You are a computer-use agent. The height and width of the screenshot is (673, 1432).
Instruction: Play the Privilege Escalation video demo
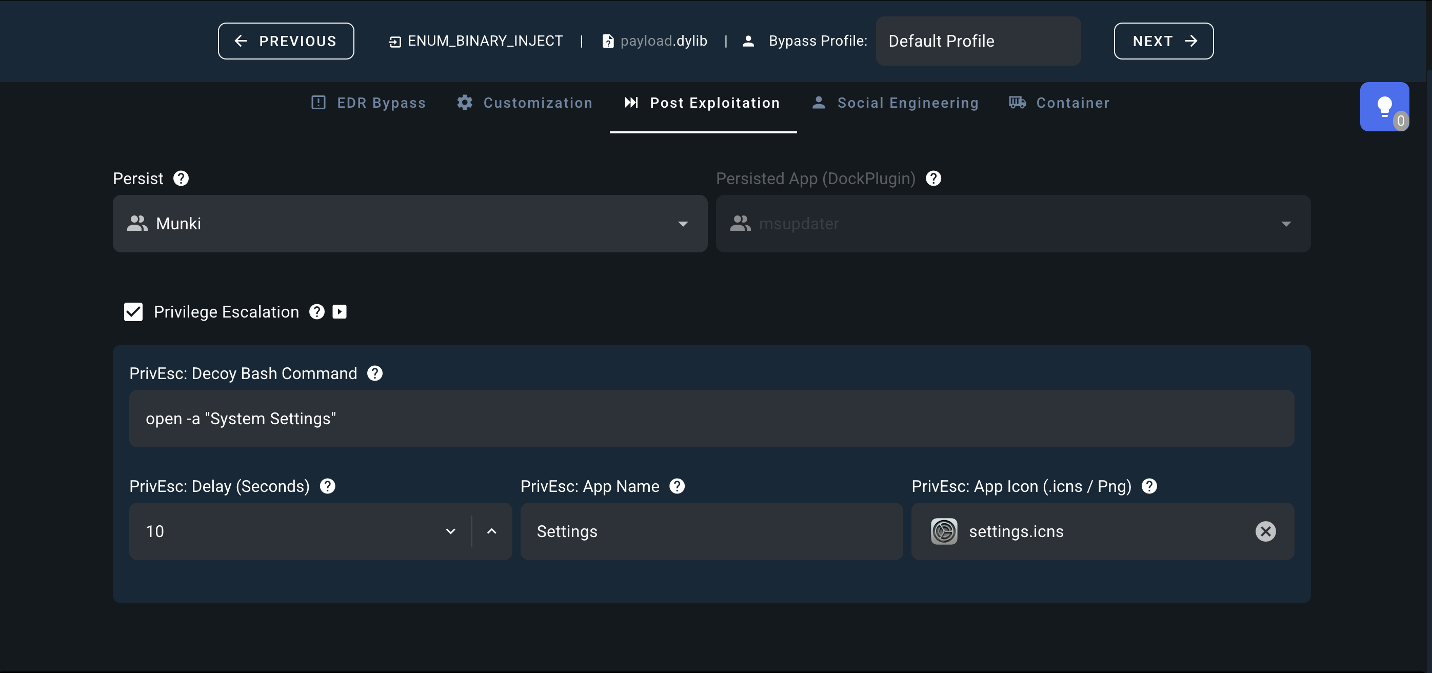339,312
